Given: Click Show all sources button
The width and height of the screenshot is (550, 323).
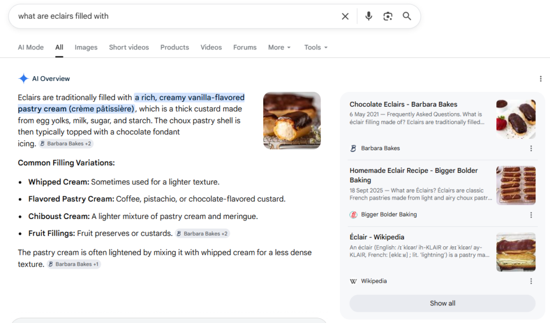Looking at the screenshot, I should [443, 303].
